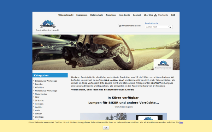
Task: Expand arrow beside Kreidler
Action: 34,107
